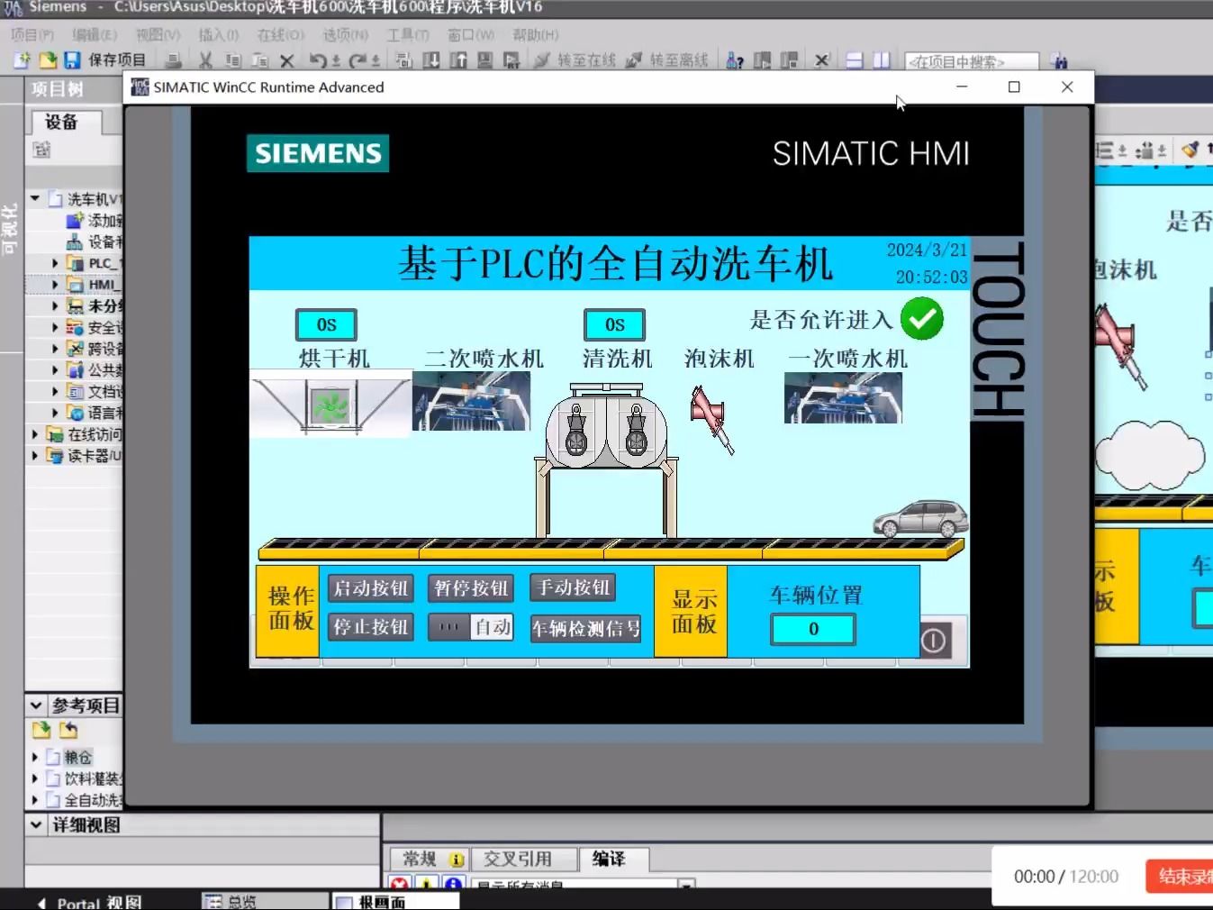Open the 选项(N) menu

point(346,34)
